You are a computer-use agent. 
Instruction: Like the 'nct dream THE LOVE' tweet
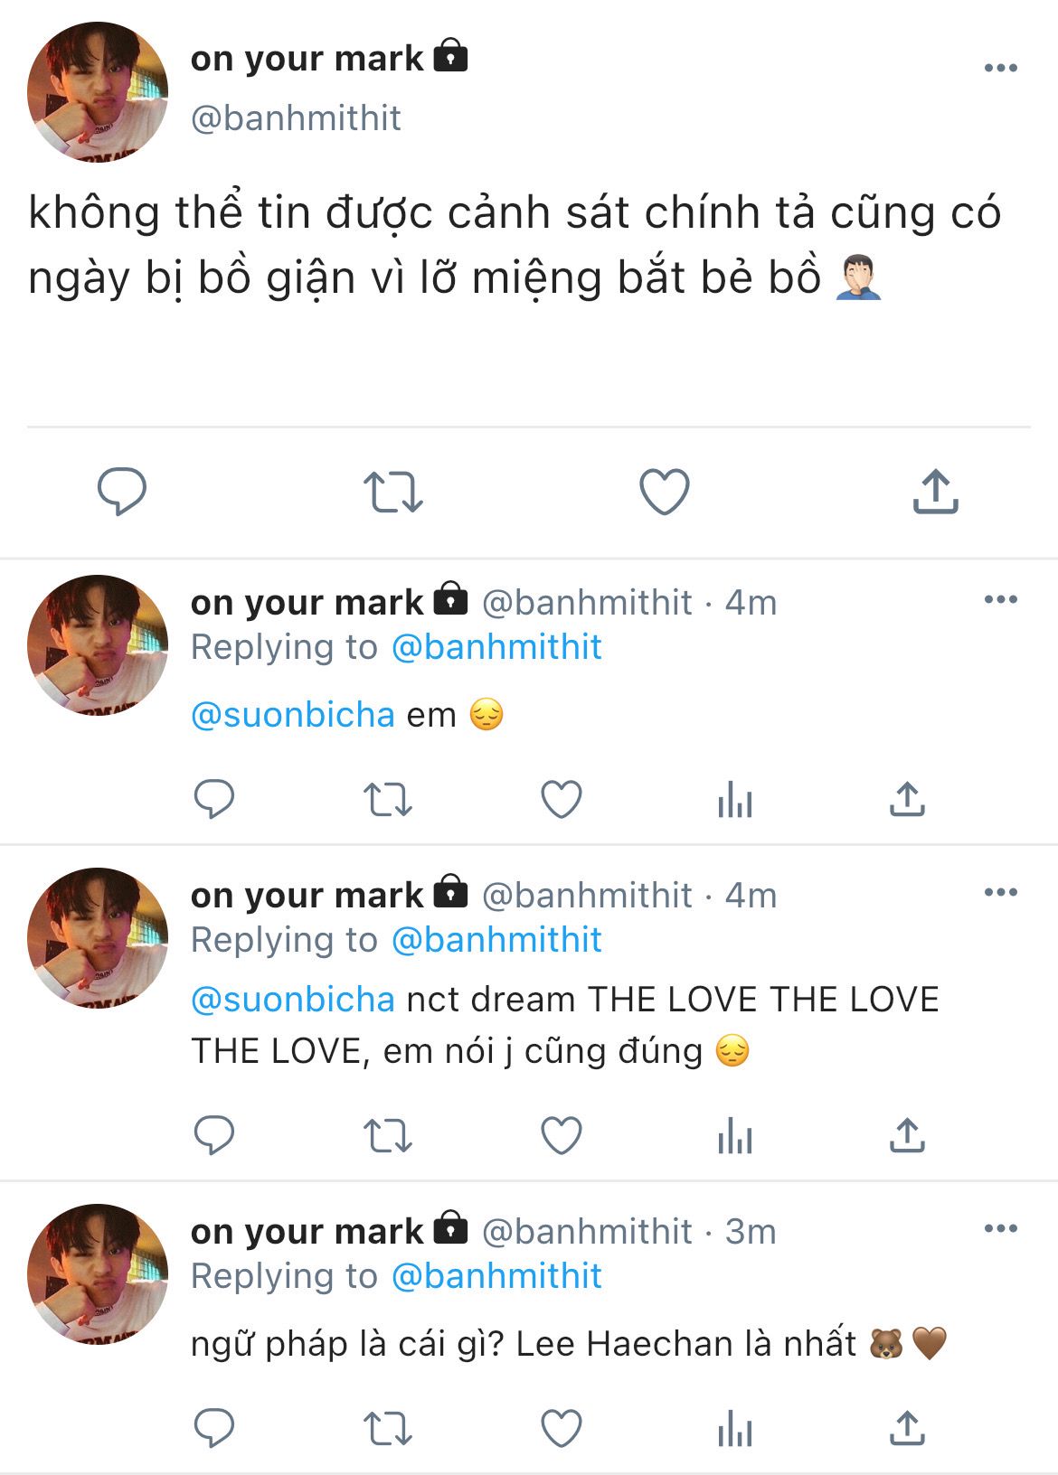pos(561,1135)
